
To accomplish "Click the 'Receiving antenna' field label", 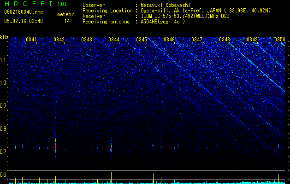I will click(x=106, y=22).
